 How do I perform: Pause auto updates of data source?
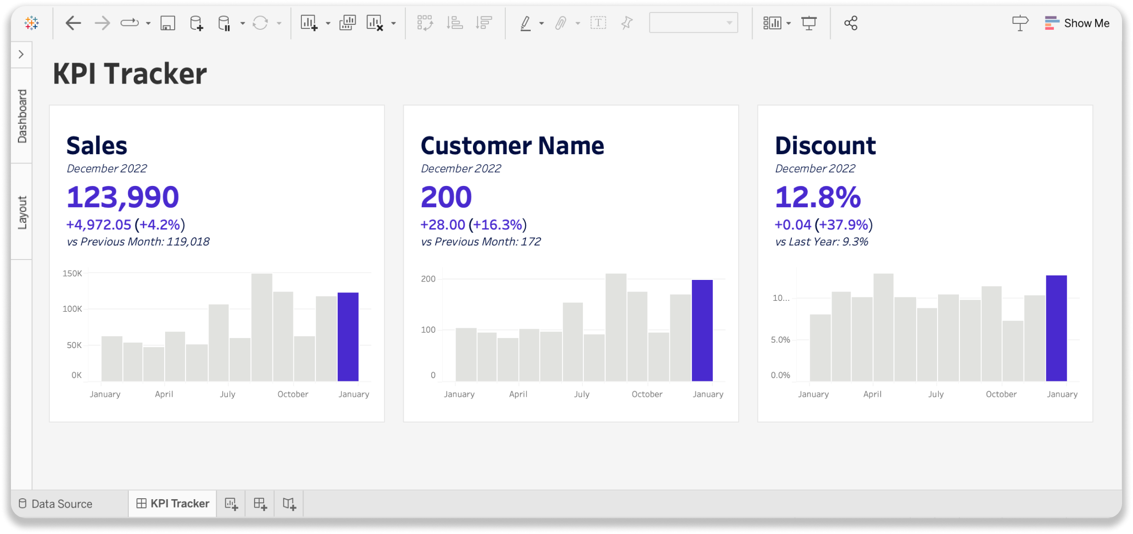point(224,23)
